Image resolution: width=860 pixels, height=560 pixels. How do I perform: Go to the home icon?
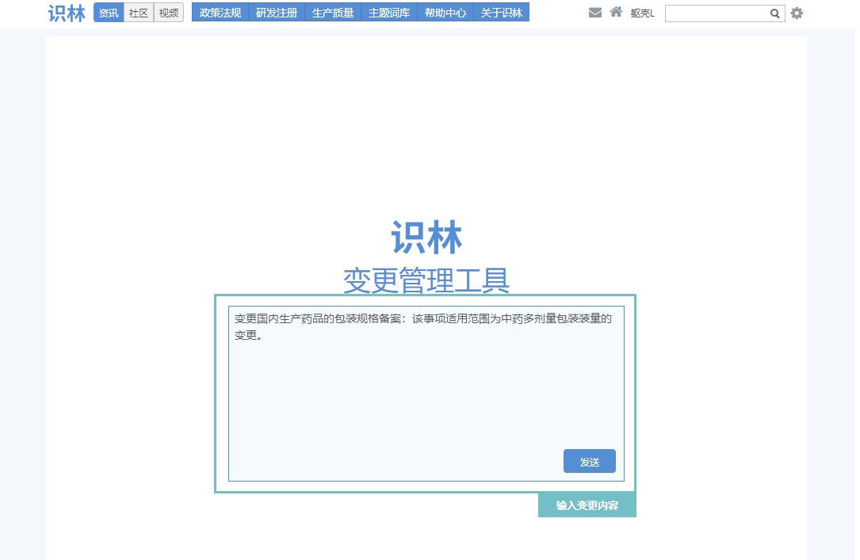616,12
